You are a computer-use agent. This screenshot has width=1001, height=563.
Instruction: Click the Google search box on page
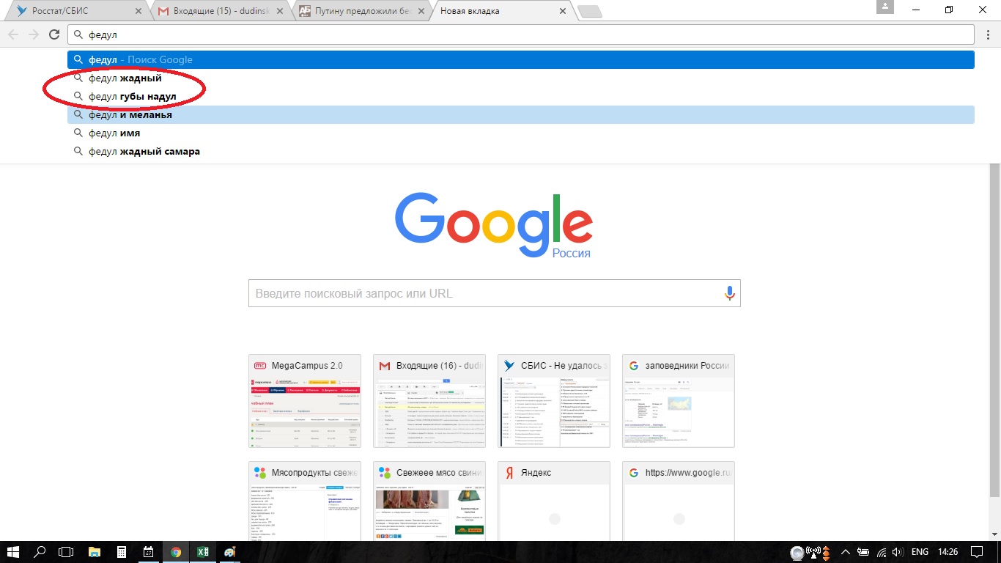pyautogui.click(x=484, y=293)
